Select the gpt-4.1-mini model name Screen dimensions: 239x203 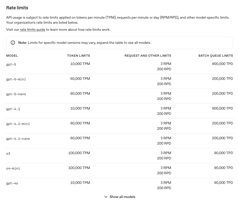18,124
